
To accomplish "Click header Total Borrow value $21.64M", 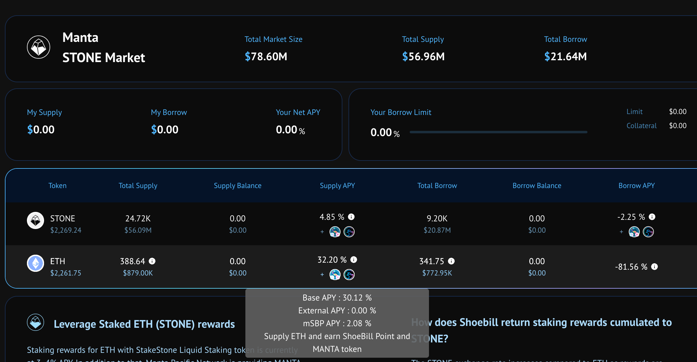I will pyautogui.click(x=565, y=57).
